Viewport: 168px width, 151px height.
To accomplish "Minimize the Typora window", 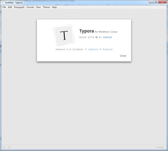I will (x=151, y=2).
